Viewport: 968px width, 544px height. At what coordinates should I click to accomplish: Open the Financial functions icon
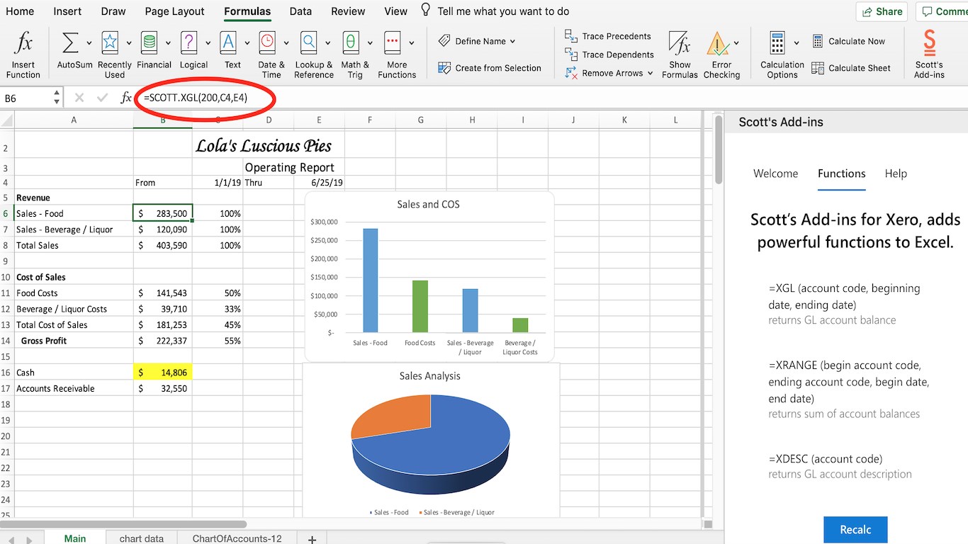tap(149, 43)
